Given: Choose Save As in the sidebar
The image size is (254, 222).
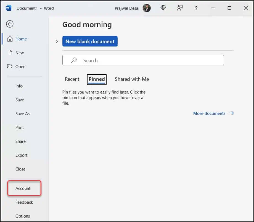Looking at the screenshot, I should [23, 114].
